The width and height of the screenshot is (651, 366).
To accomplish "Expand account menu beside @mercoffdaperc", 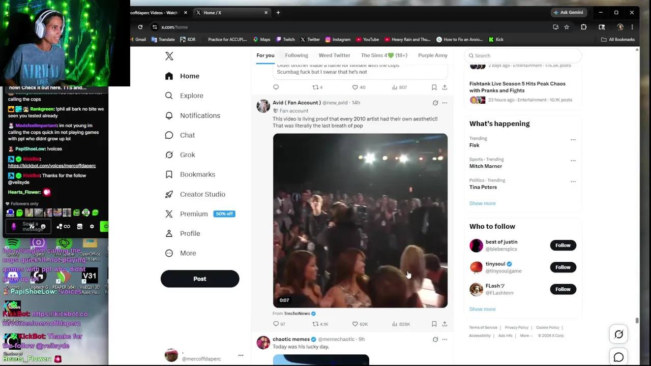I will click(241, 355).
